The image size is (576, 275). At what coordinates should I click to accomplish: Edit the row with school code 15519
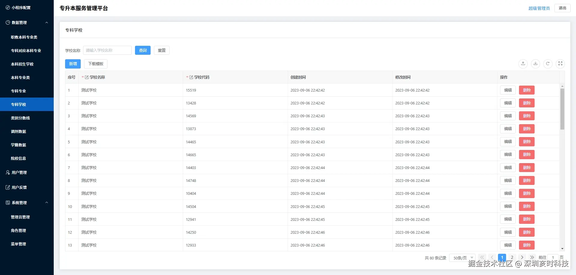[x=508, y=90]
